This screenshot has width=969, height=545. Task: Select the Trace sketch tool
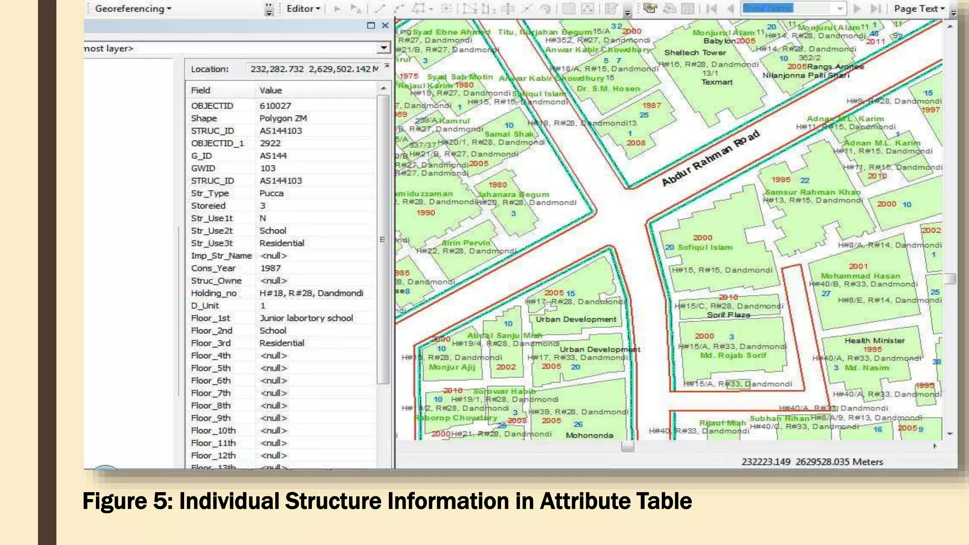pyautogui.click(x=418, y=9)
